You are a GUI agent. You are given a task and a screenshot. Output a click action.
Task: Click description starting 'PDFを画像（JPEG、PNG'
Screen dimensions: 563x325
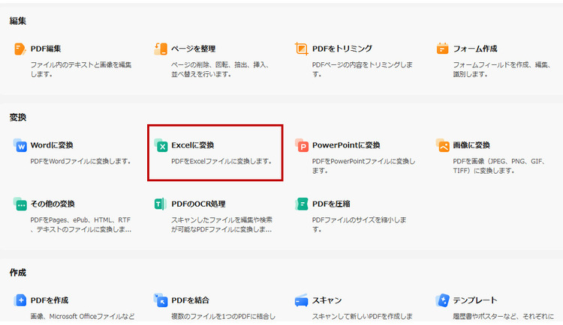coord(499,166)
